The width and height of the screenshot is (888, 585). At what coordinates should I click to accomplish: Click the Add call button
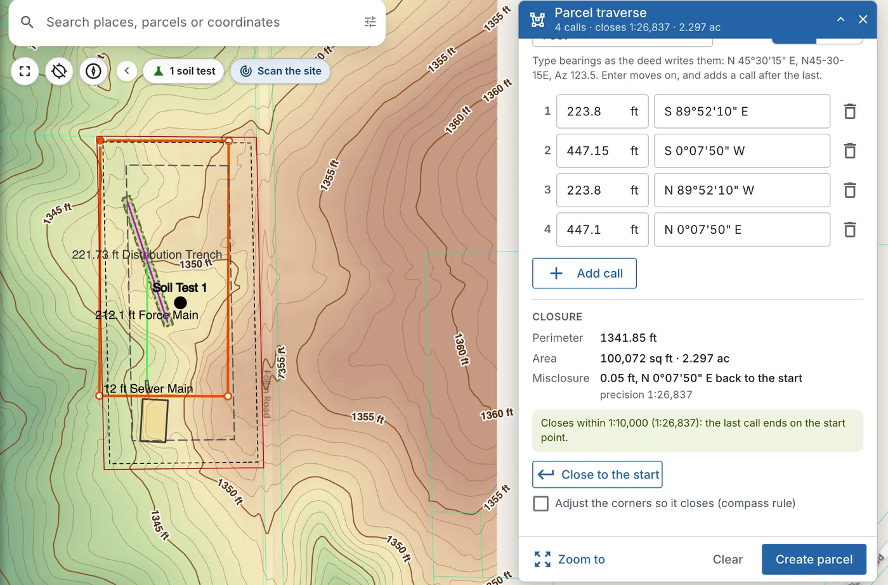tap(584, 273)
